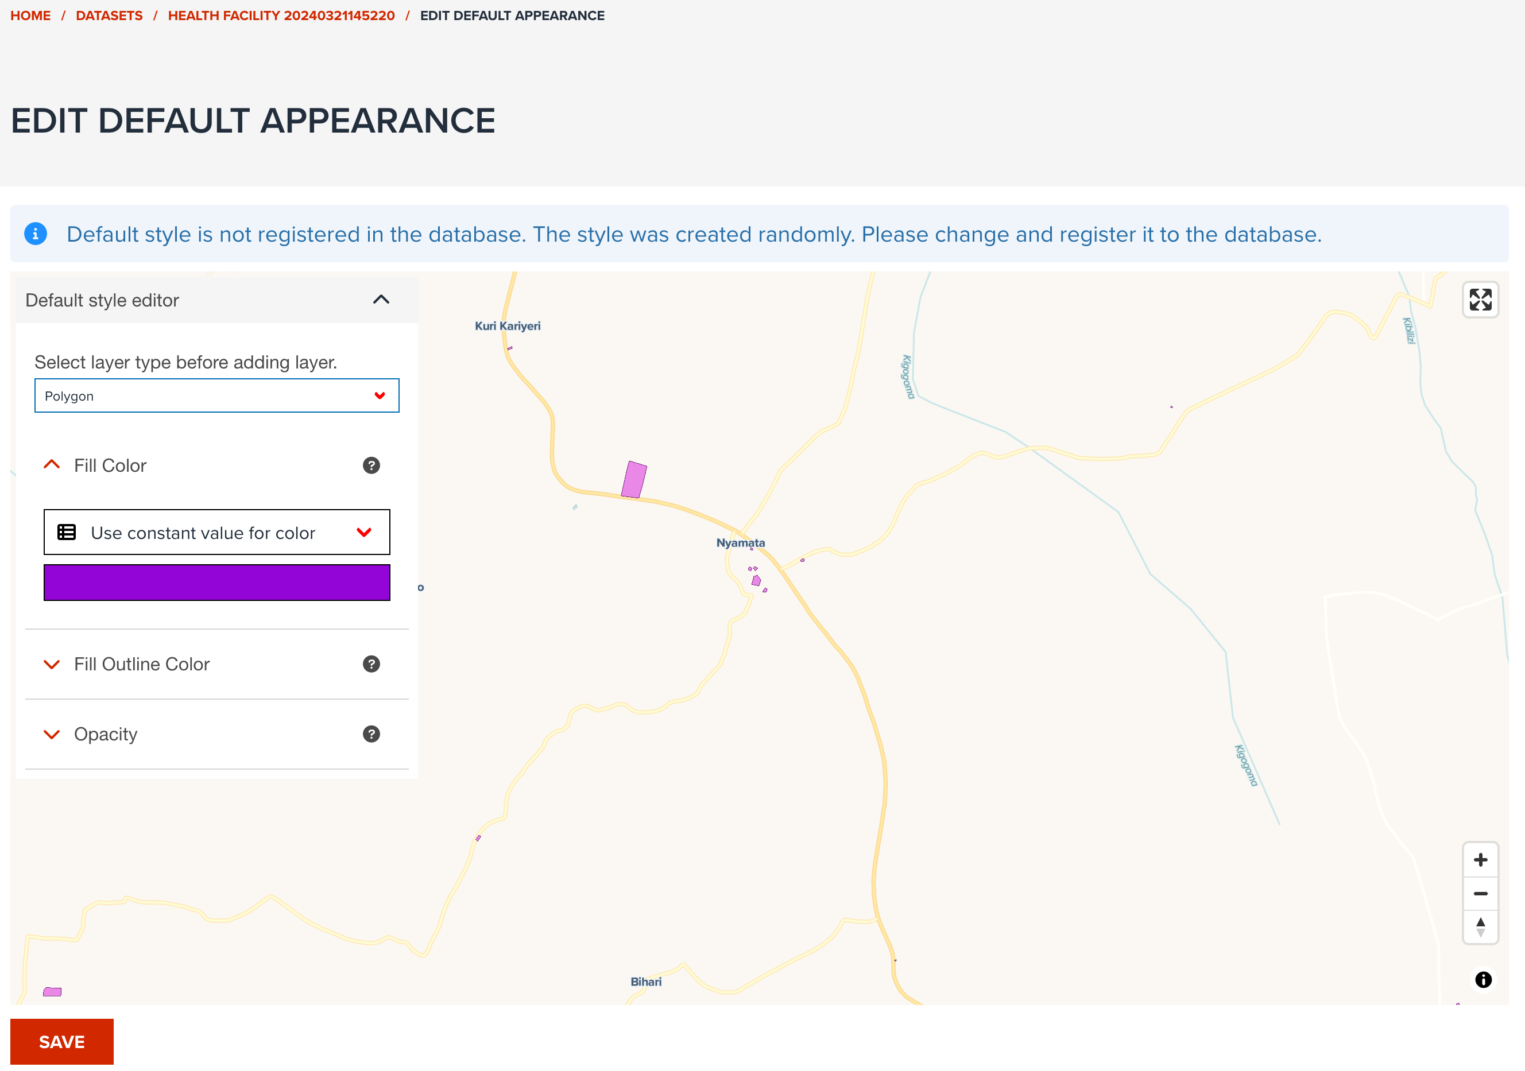Expand the Opacity section
This screenshot has height=1071, width=1525.
(x=51, y=734)
